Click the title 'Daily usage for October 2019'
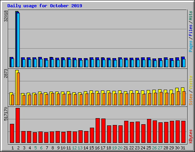The image size is (195, 152). pos(45,6)
